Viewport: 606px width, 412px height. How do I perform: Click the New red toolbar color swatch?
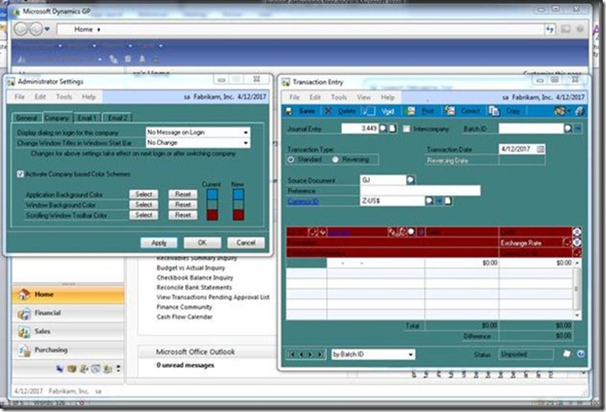[x=238, y=214]
